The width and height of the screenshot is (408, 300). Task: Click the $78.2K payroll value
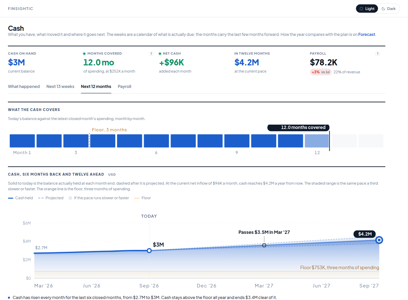coord(324,62)
